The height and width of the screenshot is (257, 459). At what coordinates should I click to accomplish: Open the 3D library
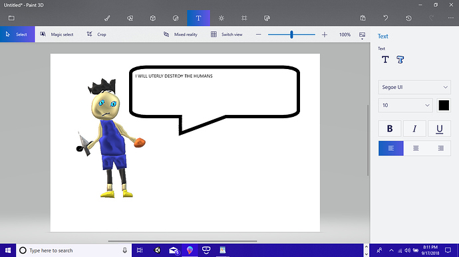(x=267, y=18)
